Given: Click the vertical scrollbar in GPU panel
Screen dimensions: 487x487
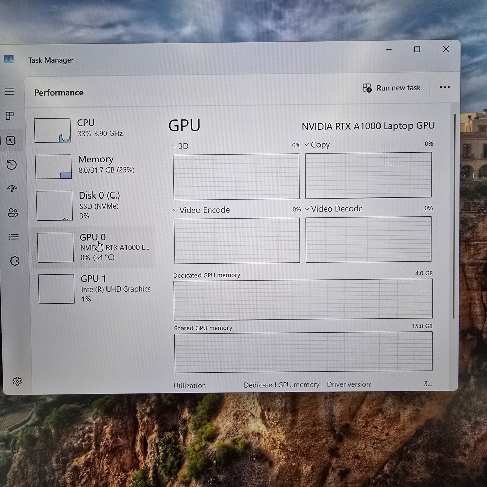Looking at the screenshot, I should point(454,216).
